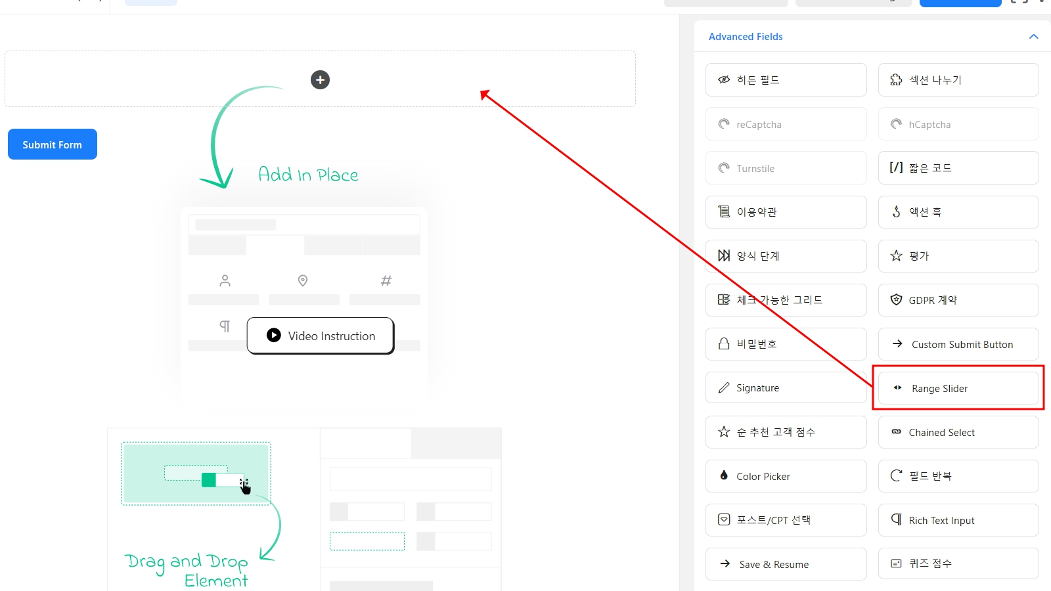Click the hCaptcha icon
1051x591 pixels.
point(896,123)
